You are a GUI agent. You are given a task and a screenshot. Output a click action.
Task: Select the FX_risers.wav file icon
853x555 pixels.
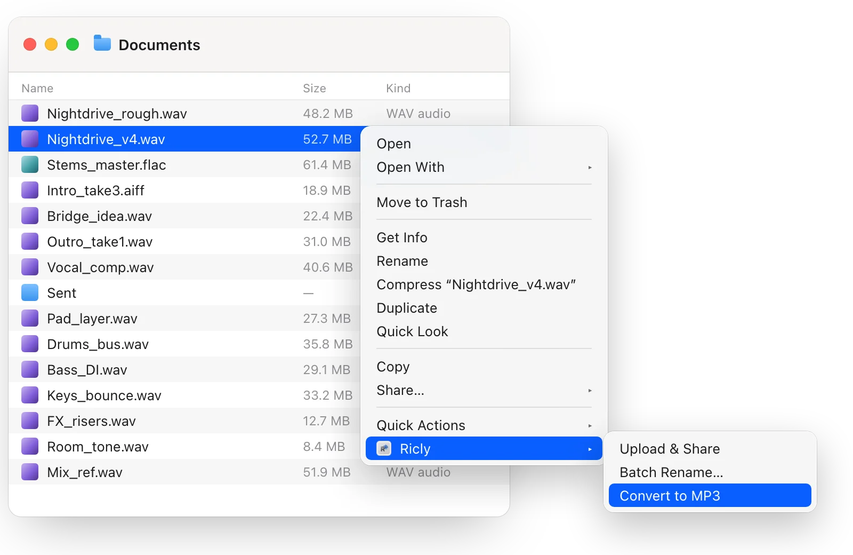tap(30, 421)
